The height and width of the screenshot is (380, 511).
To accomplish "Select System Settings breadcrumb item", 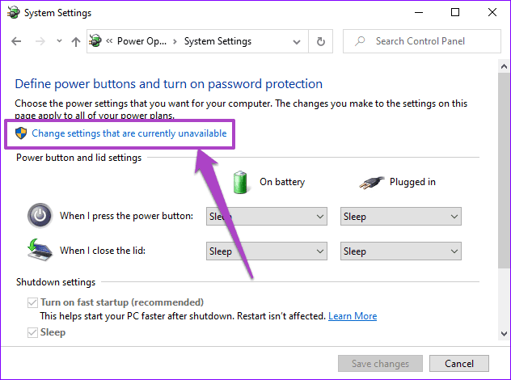I will pos(217,41).
